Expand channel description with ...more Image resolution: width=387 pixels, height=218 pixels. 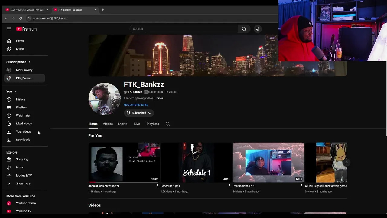coord(158,98)
